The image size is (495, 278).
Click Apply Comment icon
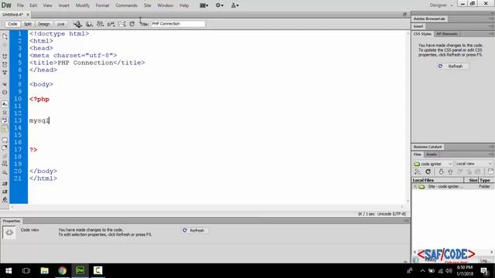(5, 140)
